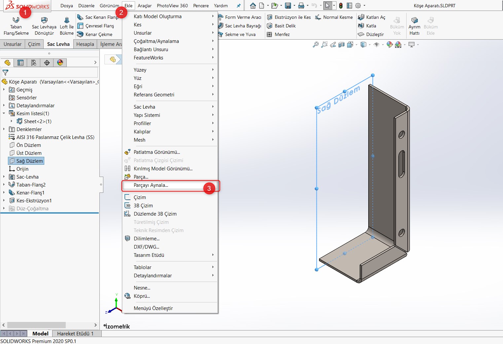Choose Menüyü Özelleştir at menu bottom
The width and height of the screenshot is (503, 344).
(x=170, y=308)
